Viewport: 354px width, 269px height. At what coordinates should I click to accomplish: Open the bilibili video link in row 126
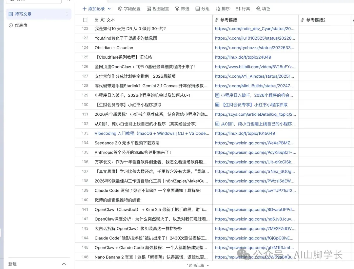pyautogui.click(x=254, y=67)
